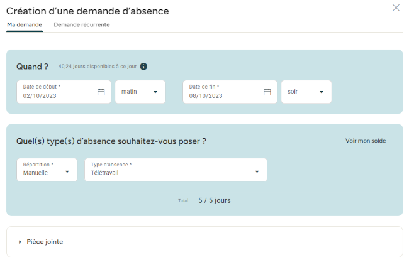
Task: Click the arrow in Répartition selector
Action: coord(67,171)
